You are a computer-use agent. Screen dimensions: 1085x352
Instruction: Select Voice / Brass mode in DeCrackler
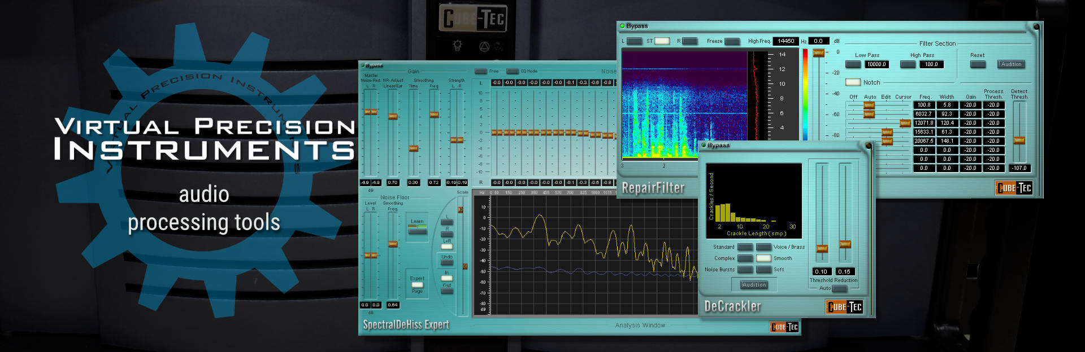tap(763, 247)
